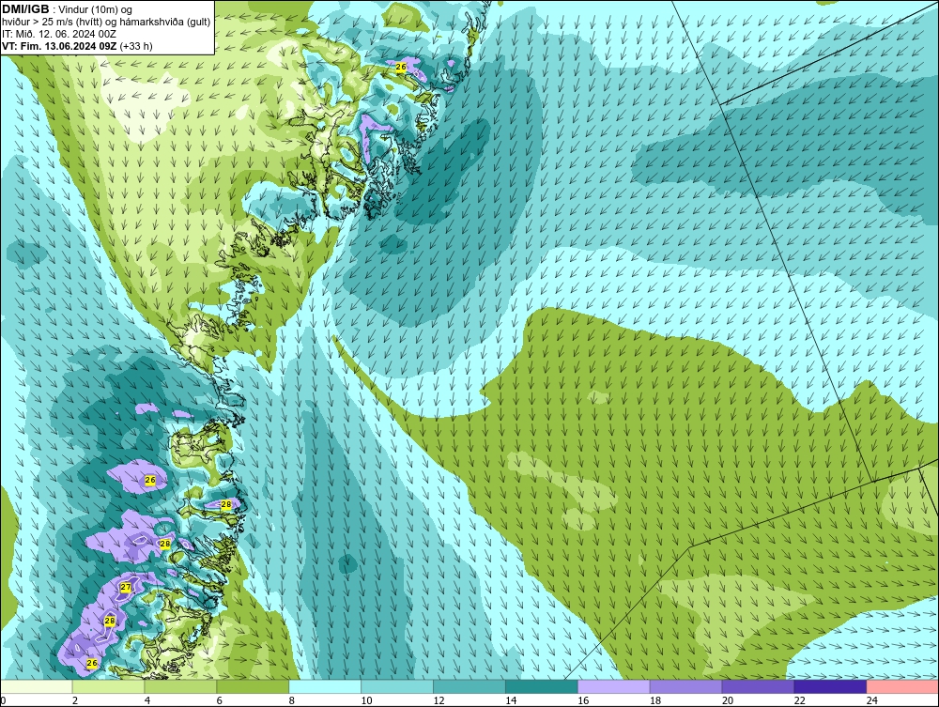The image size is (939, 707).
Task: Click the legend scale number 14
Action: click(x=511, y=700)
